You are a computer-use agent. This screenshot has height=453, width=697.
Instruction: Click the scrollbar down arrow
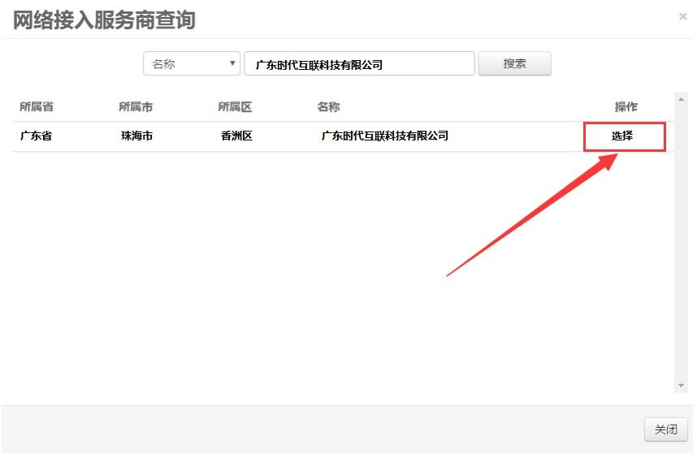681,386
